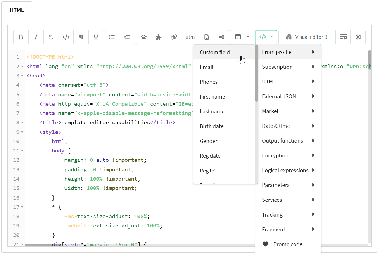Image resolution: width=380 pixels, height=254 pixels.
Task: Expand editor to fullscreen
Action: click(358, 37)
